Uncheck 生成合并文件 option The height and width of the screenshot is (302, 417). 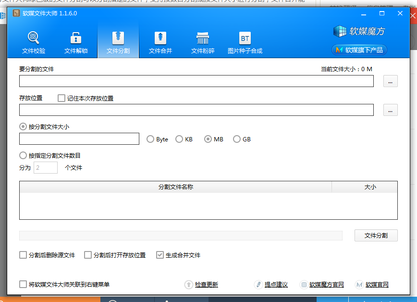pyautogui.click(x=160, y=255)
